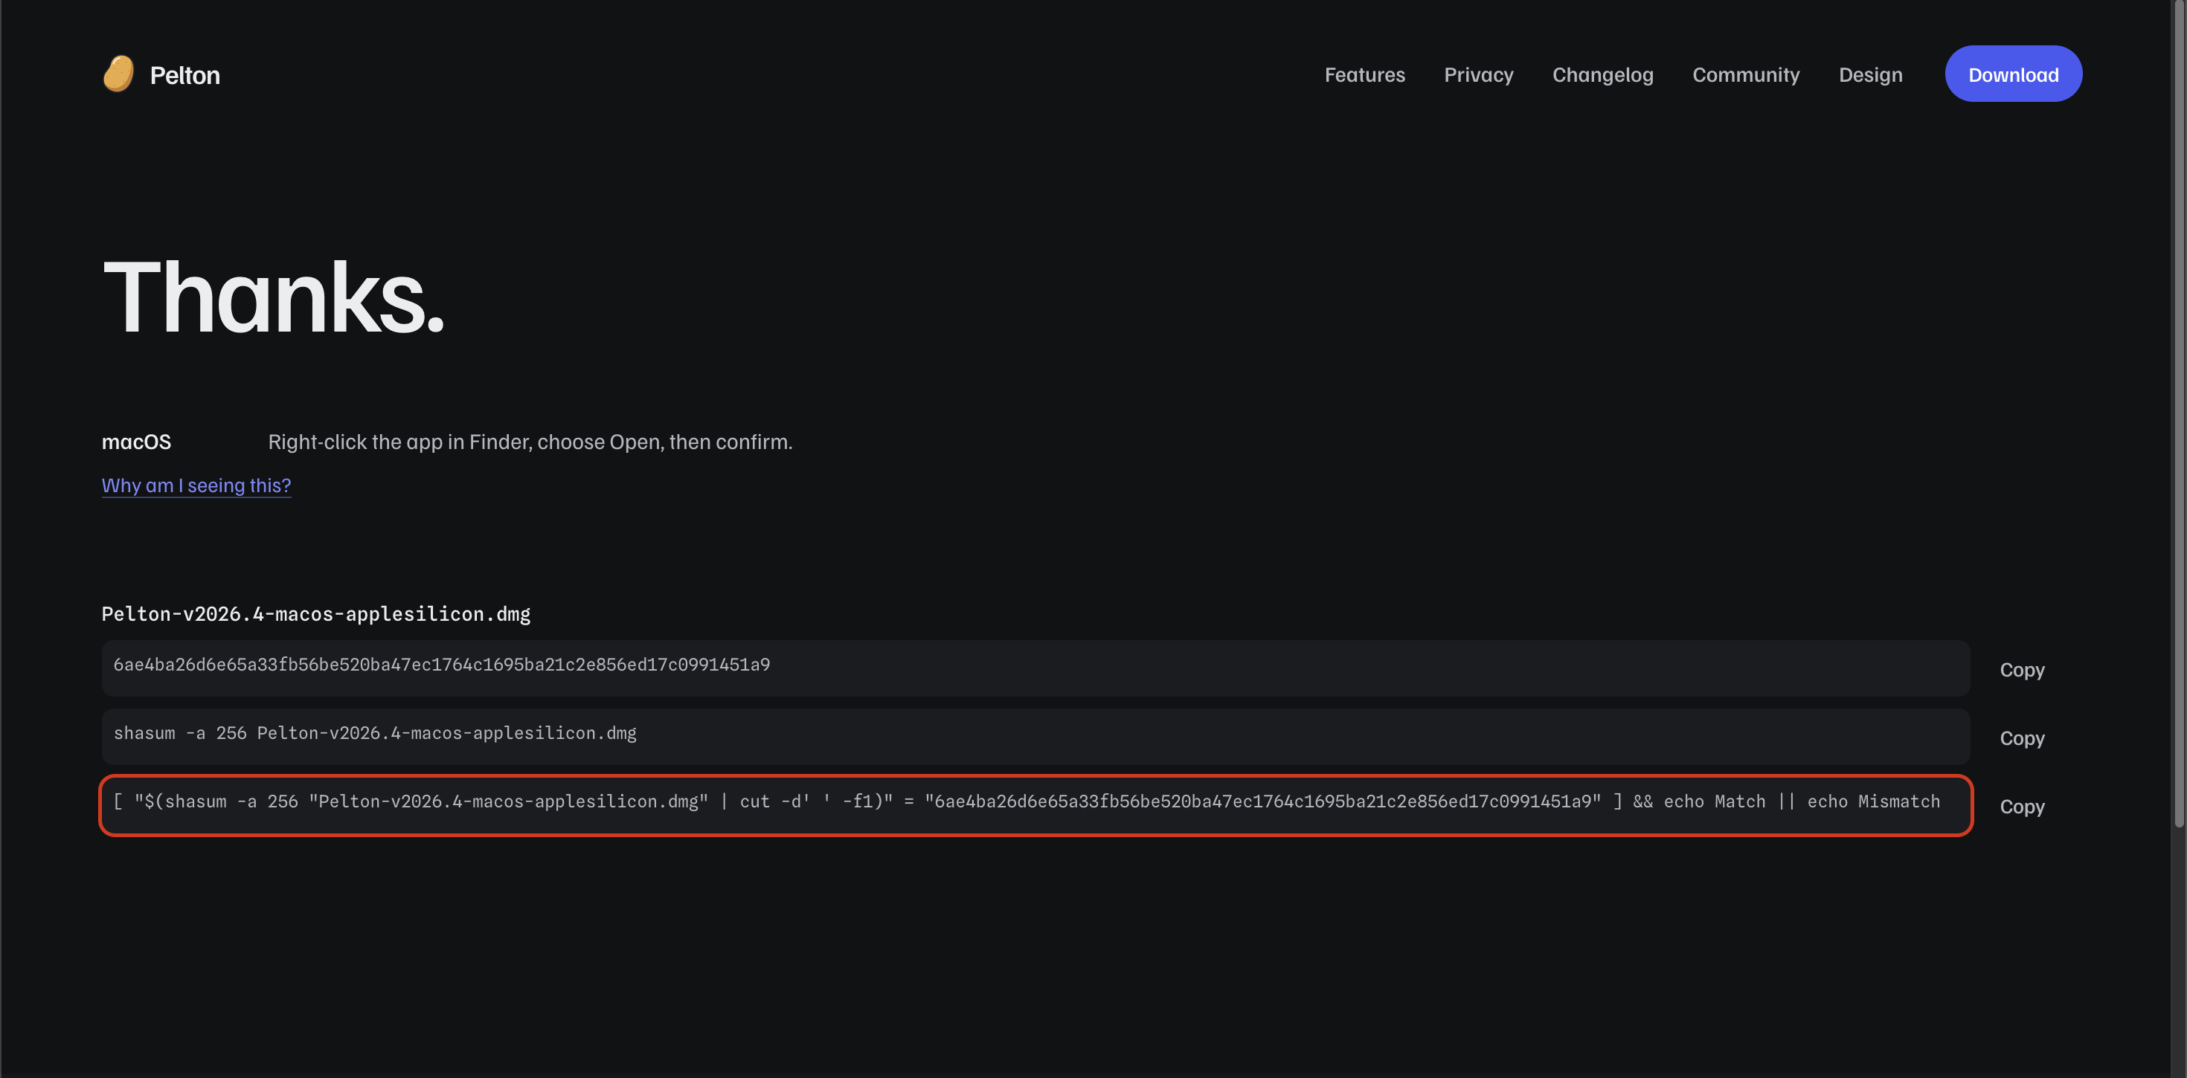The width and height of the screenshot is (2187, 1078).
Task: Select the echo Match verification command box
Action: [1035, 806]
